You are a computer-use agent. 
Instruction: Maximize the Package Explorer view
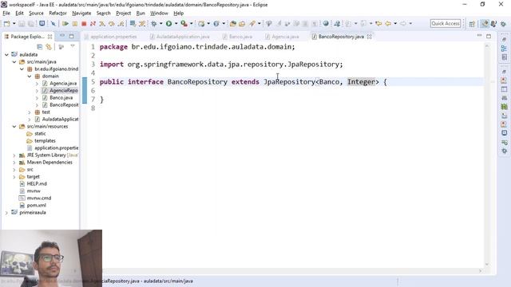point(71,36)
